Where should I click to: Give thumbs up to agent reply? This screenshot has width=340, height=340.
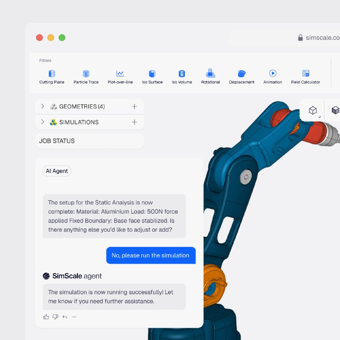(x=46, y=317)
